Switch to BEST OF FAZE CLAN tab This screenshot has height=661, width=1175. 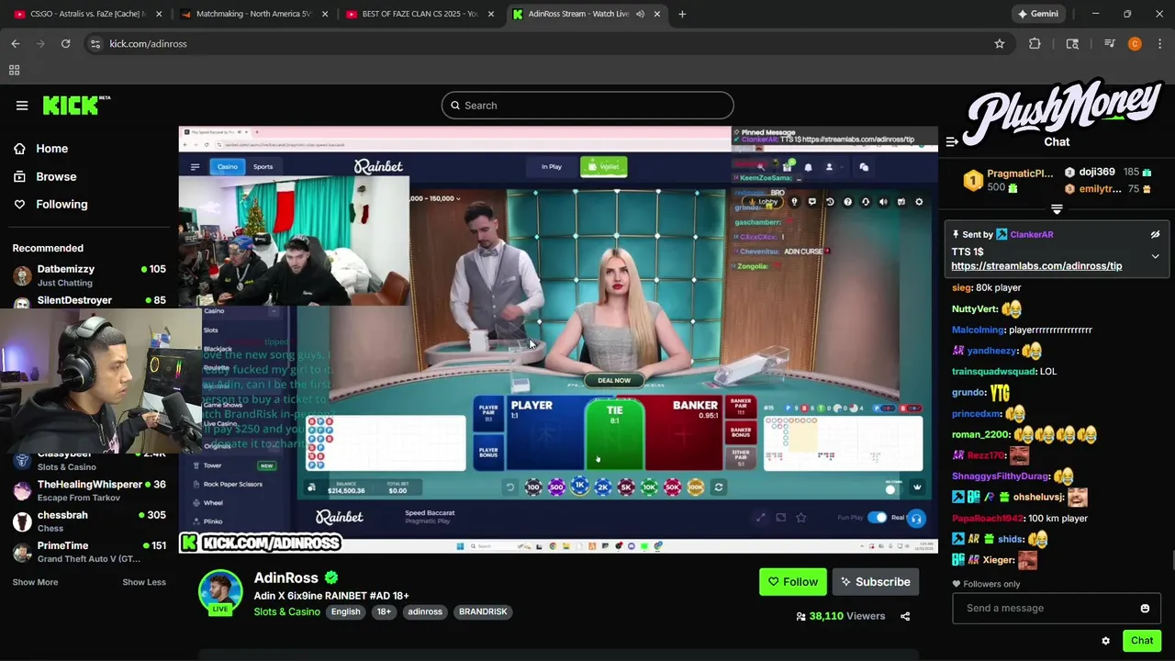click(x=420, y=14)
